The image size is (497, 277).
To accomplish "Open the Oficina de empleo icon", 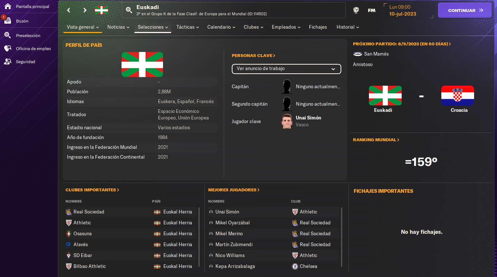I will tap(8, 48).
